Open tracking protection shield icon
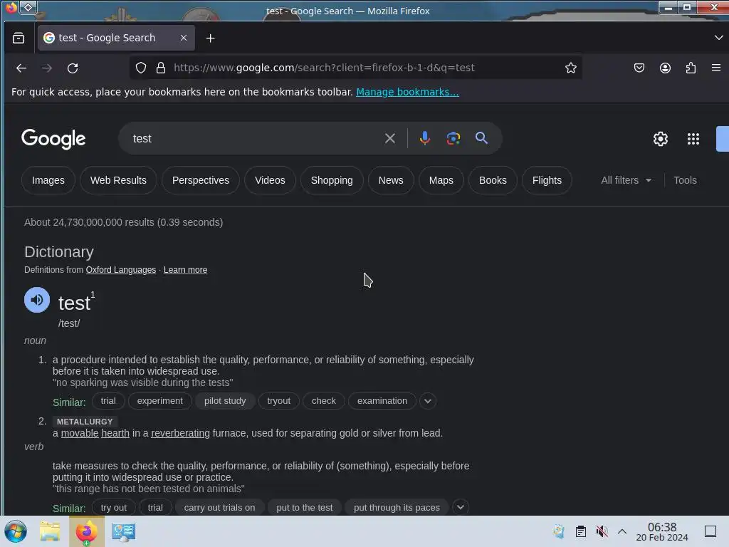This screenshot has height=547, width=729. click(141, 68)
